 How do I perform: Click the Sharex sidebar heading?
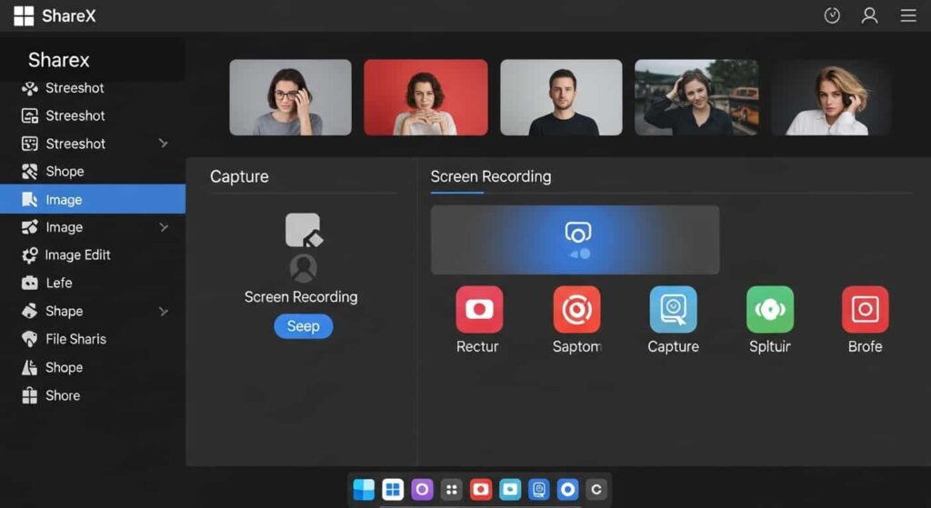coord(59,60)
